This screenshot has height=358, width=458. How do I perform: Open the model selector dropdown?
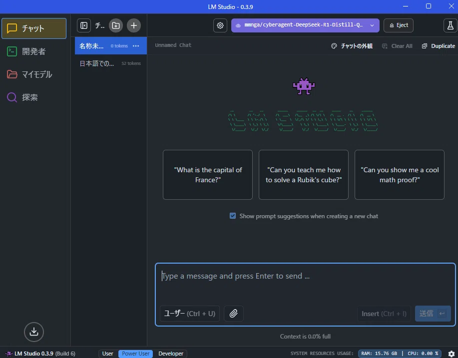click(x=305, y=25)
